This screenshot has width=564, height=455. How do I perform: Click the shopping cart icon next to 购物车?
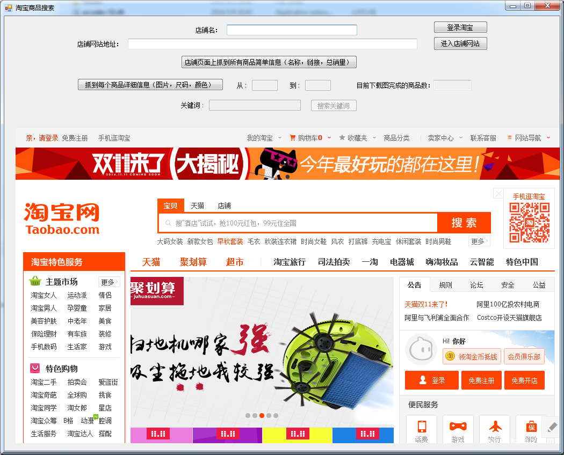(x=292, y=138)
